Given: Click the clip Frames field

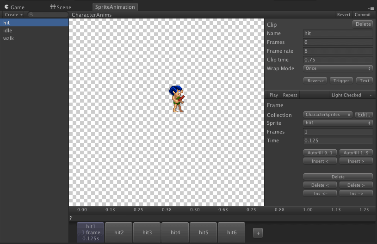Looking at the screenshot, I should coord(338,42).
